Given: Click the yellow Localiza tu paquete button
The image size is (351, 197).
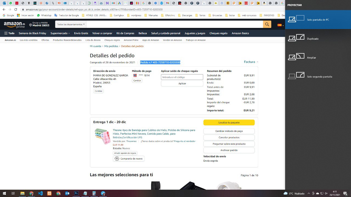Looking at the screenshot, I should (x=229, y=123).
